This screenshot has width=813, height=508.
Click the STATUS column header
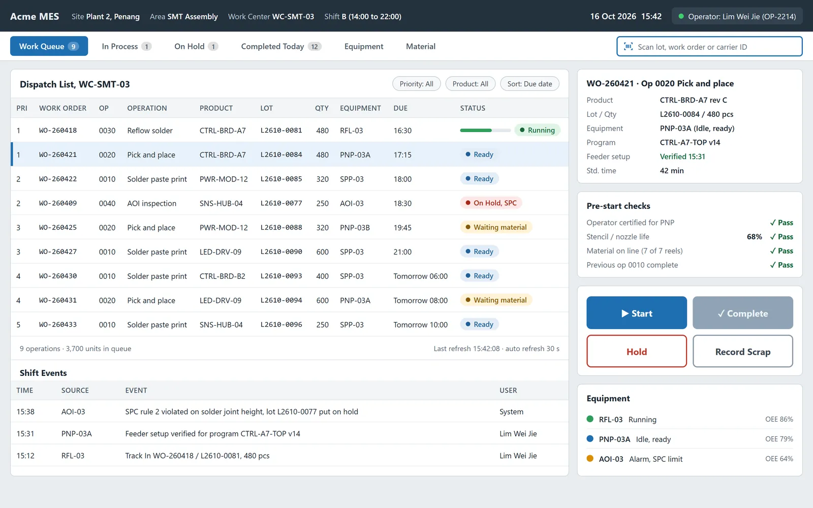tap(473, 108)
